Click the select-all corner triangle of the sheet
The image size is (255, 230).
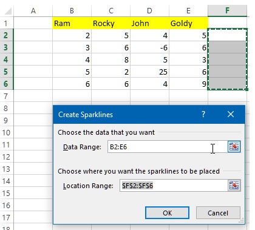8,11
